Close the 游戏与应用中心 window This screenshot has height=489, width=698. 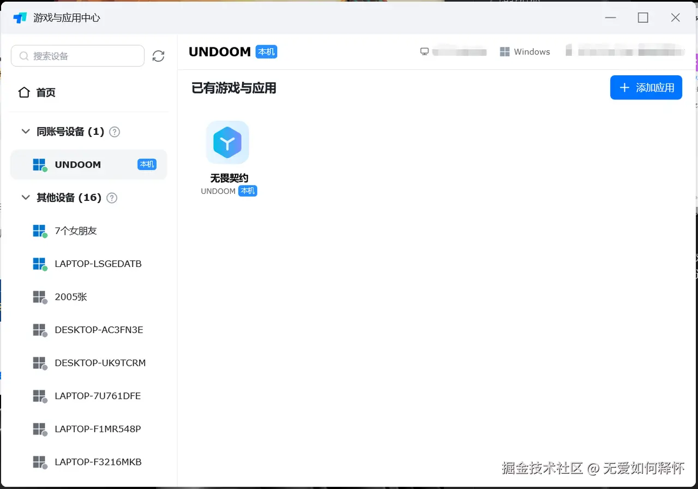tap(675, 17)
